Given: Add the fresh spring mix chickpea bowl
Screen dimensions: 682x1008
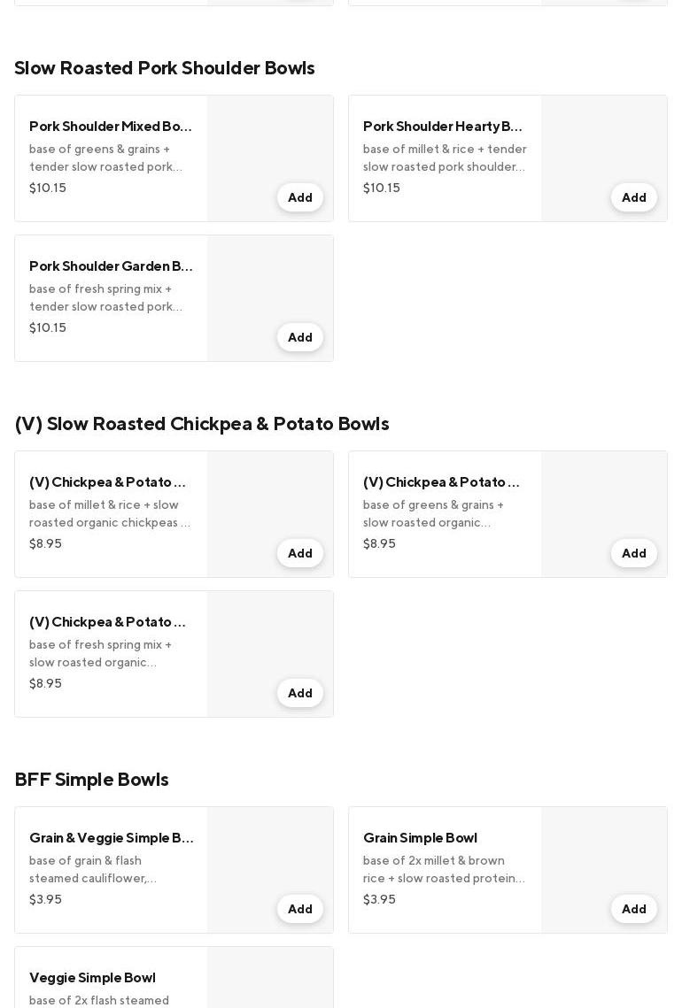Looking at the screenshot, I should (299, 693).
